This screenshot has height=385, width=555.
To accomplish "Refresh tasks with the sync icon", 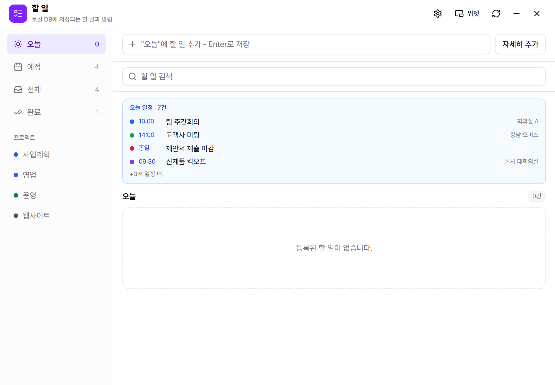I will click(496, 14).
